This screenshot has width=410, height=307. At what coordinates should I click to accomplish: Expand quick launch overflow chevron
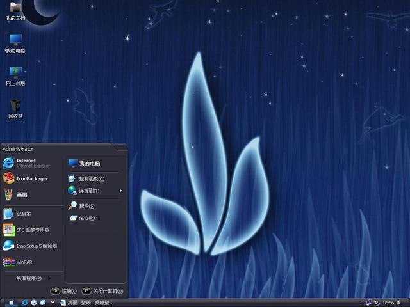coord(53,303)
